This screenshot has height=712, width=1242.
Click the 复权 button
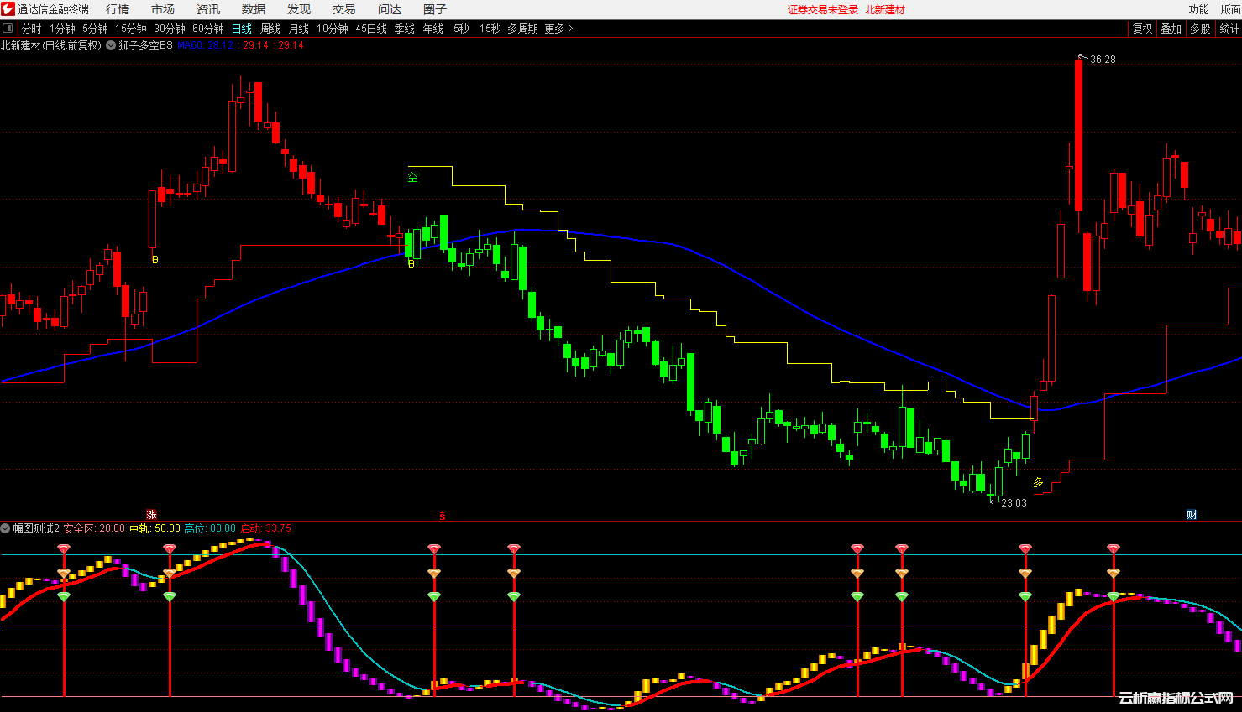point(1142,29)
